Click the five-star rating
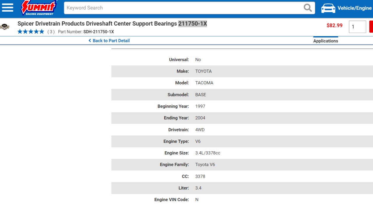This screenshot has height=204, width=373. [x=31, y=31]
